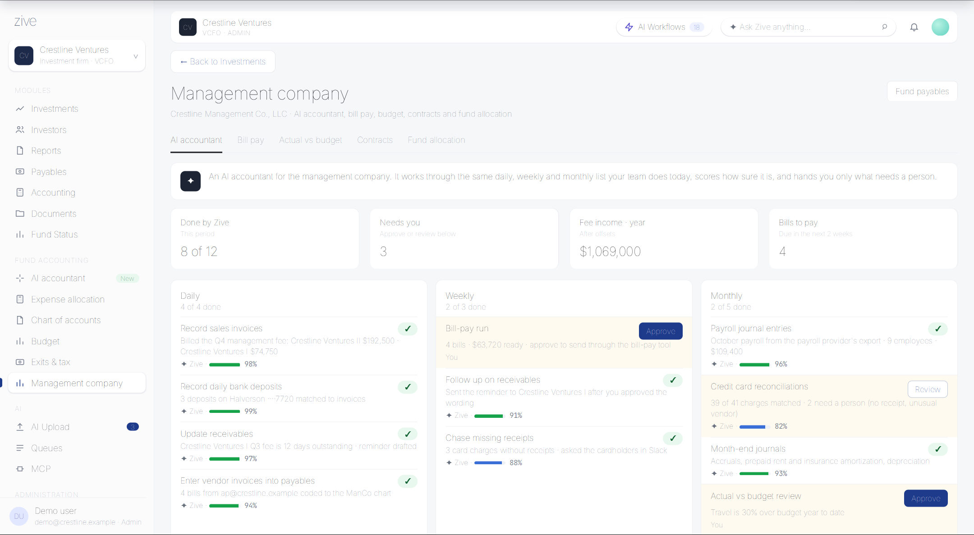Open Exits & tax in sidebar
This screenshot has height=535, width=974.
(77, 362)
